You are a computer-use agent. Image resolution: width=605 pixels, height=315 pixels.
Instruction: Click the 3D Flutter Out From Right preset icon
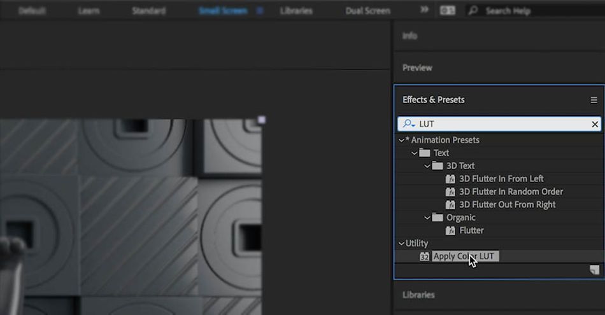click(450, 205)
